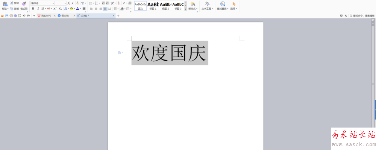Open the font name dropdown
The width and height of the screenshot is (376, 150).
pyautogui.click(x=53, y=3)
